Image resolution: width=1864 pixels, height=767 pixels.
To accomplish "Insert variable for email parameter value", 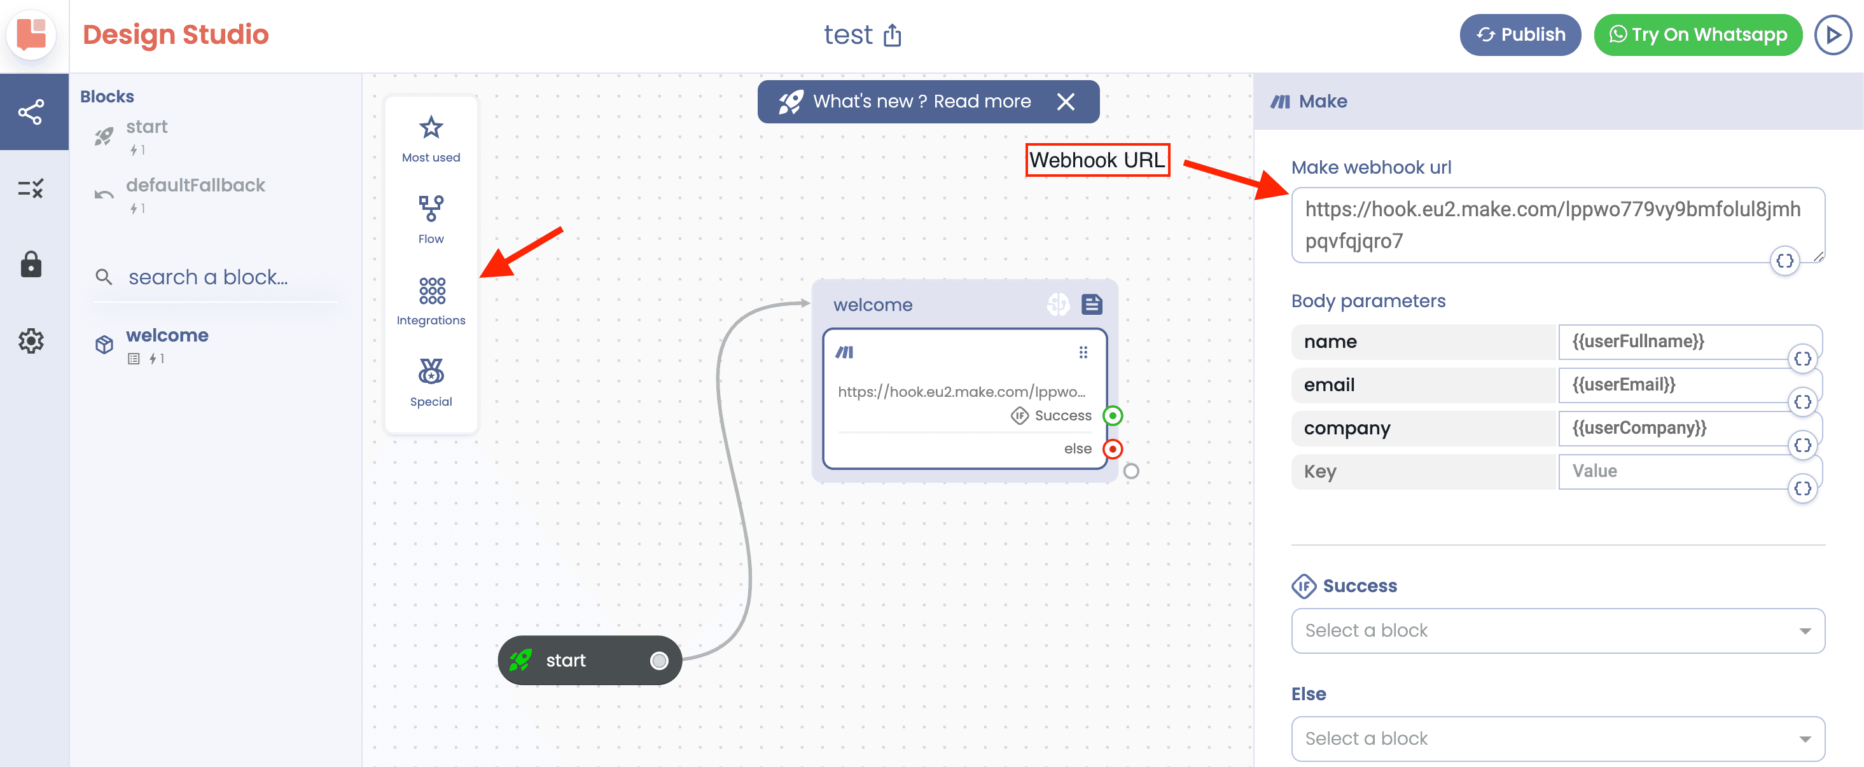I will (1802, 401).
